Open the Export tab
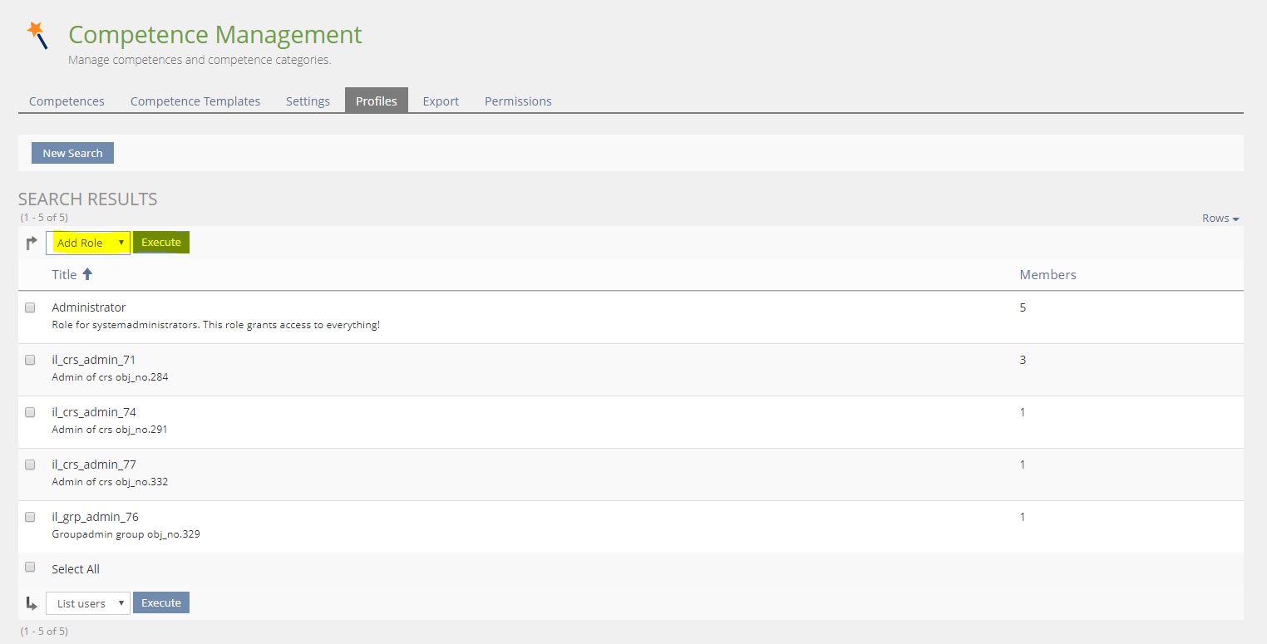 click(x=441, y=101)
